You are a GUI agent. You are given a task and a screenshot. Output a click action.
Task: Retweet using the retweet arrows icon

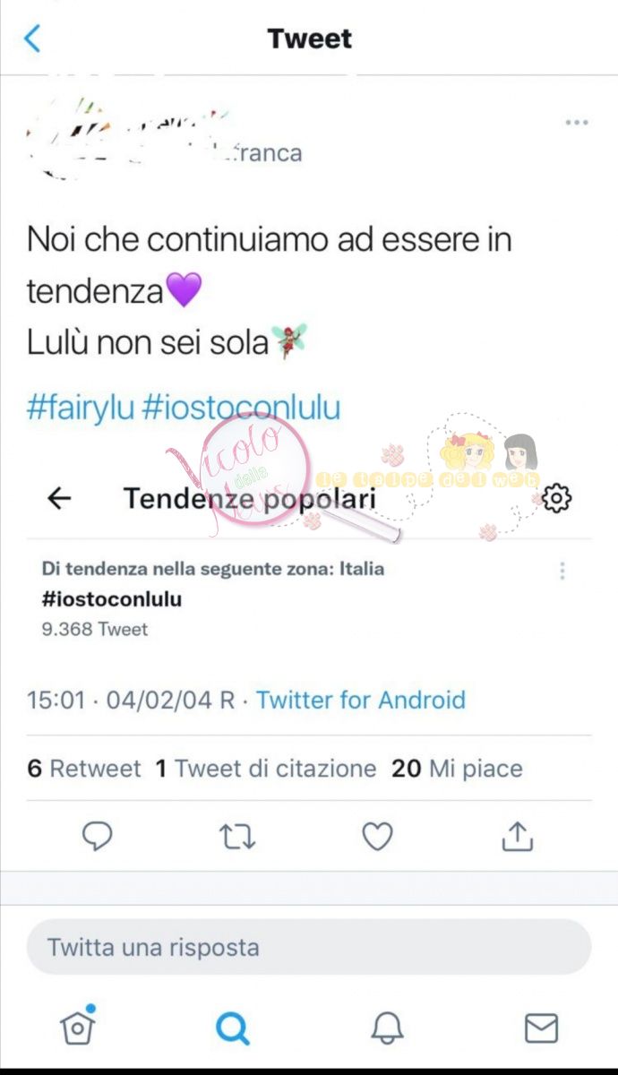pyautogui.click(x=237, y=836)
